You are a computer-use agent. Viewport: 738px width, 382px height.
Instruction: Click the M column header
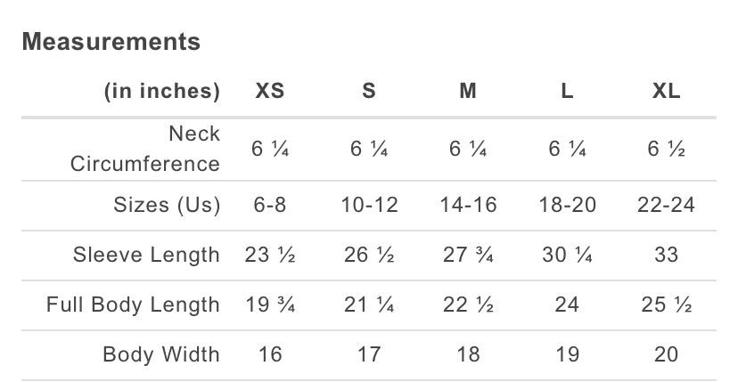(468, 91)
